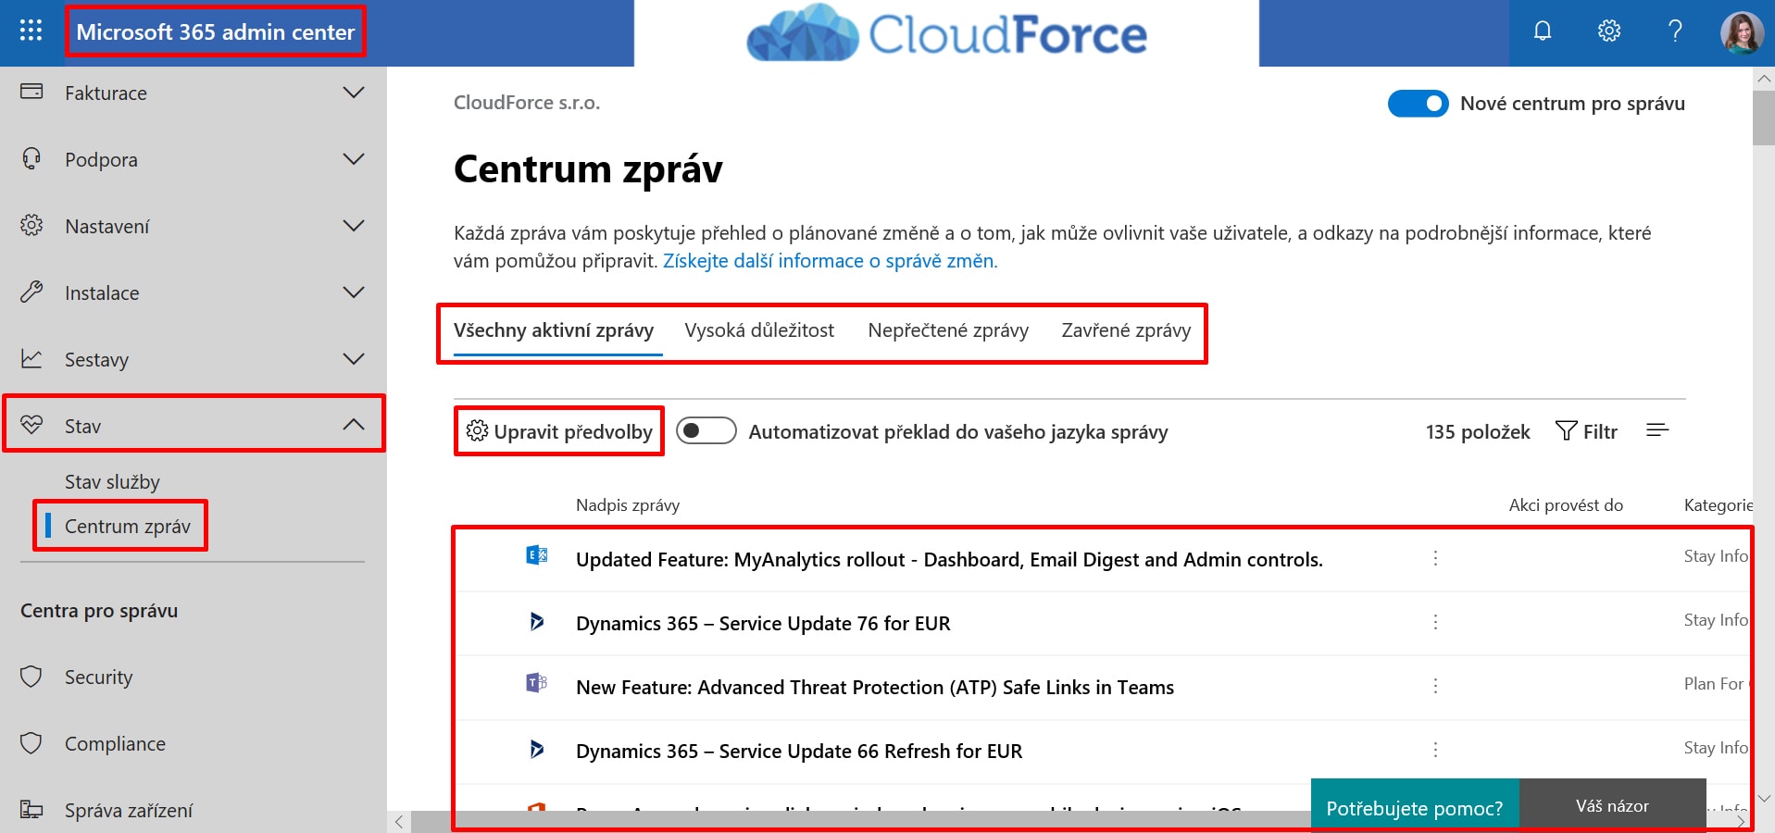Click Dynamics icon for Service Update 66 Refresh
Image resolution: width=1775 pixels, height=833 pixels.
536,749
